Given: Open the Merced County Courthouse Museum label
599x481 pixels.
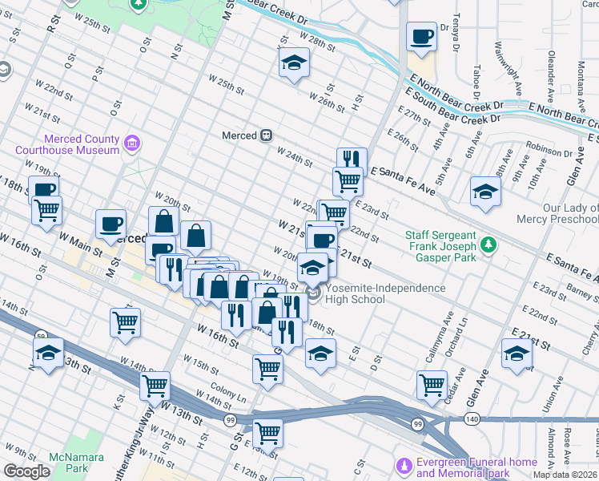Looking at the screenshot, I should click(67, 144).
